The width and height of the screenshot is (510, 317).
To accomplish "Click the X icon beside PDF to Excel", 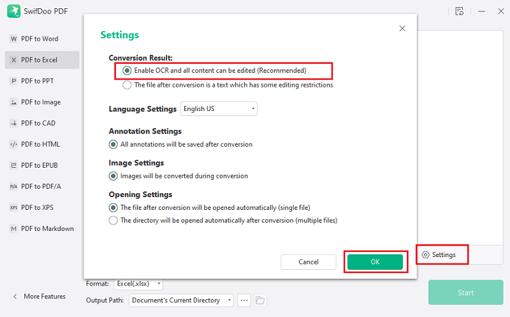I will 13,60.
